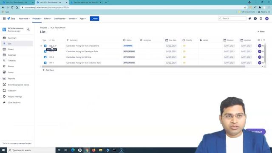
Task: Sort by the Status column header
Action: click(x=127, y=40)
